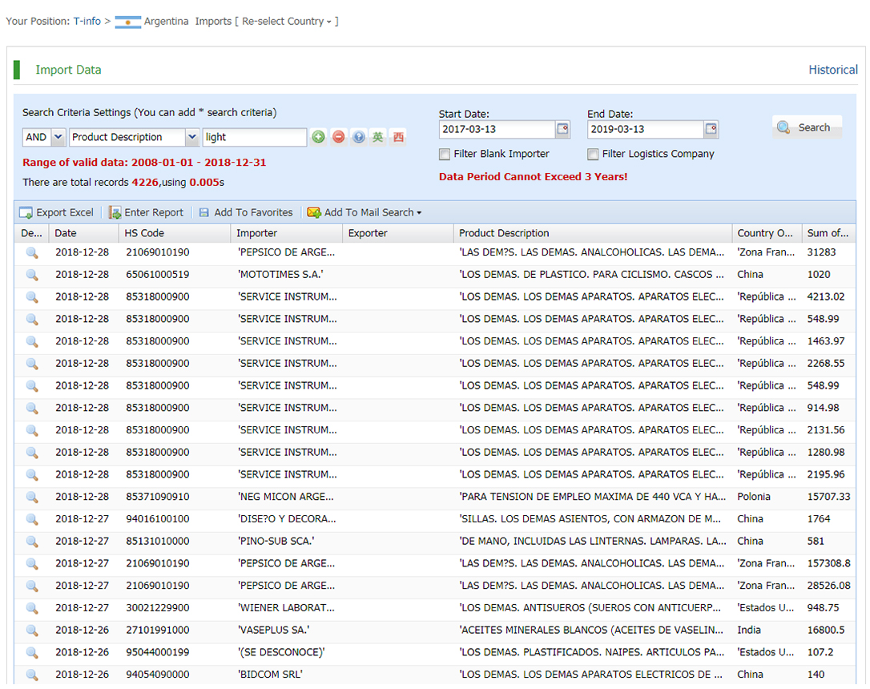This screenshot has height=689, width=870.
Task: Click Enter Report toolbar item
Action: point(146,212)
